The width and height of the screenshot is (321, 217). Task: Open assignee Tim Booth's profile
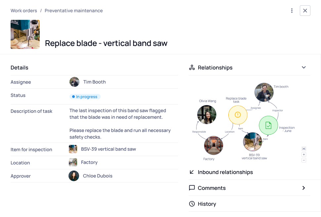click(94, 82)
